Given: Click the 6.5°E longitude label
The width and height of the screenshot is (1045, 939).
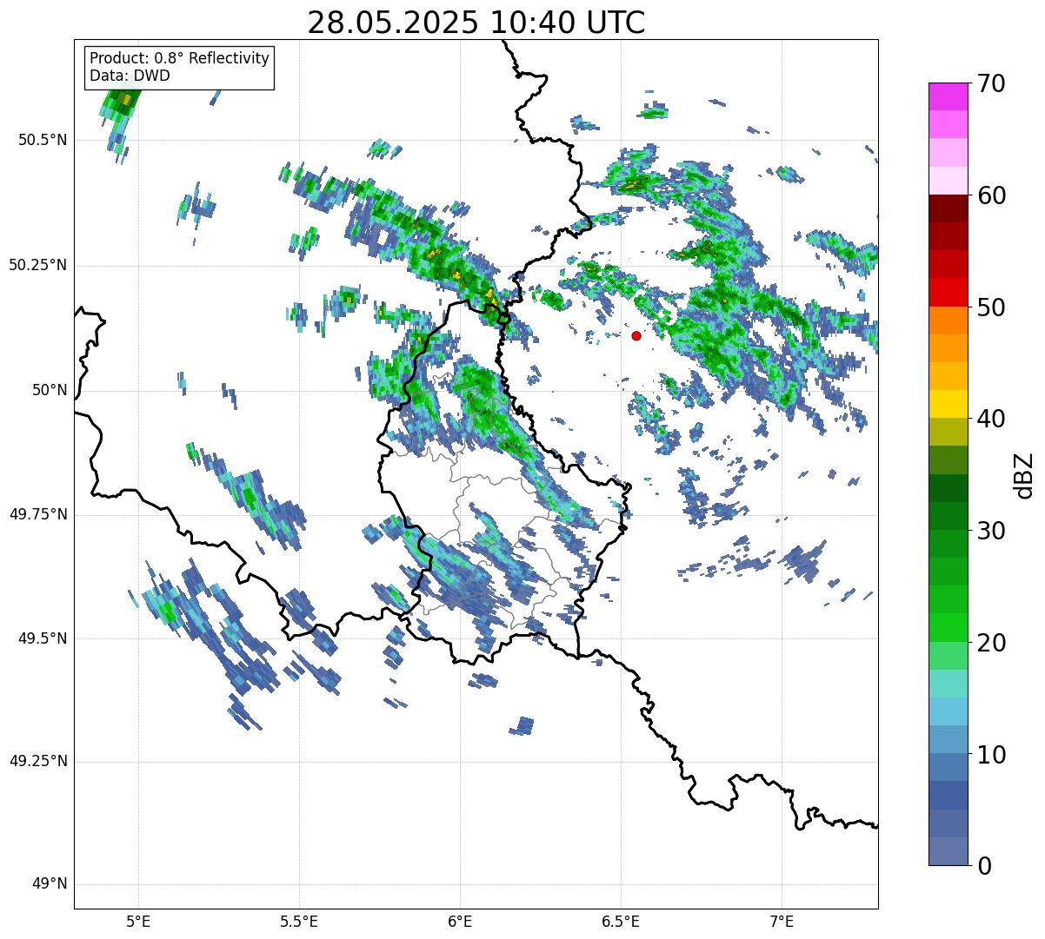Looking at the screenshot, I should point(622,922).
